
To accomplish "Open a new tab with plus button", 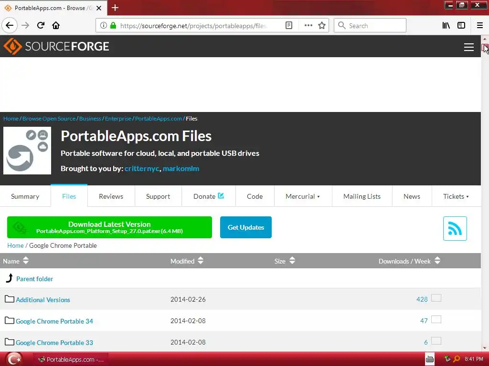I will (115, 8).
